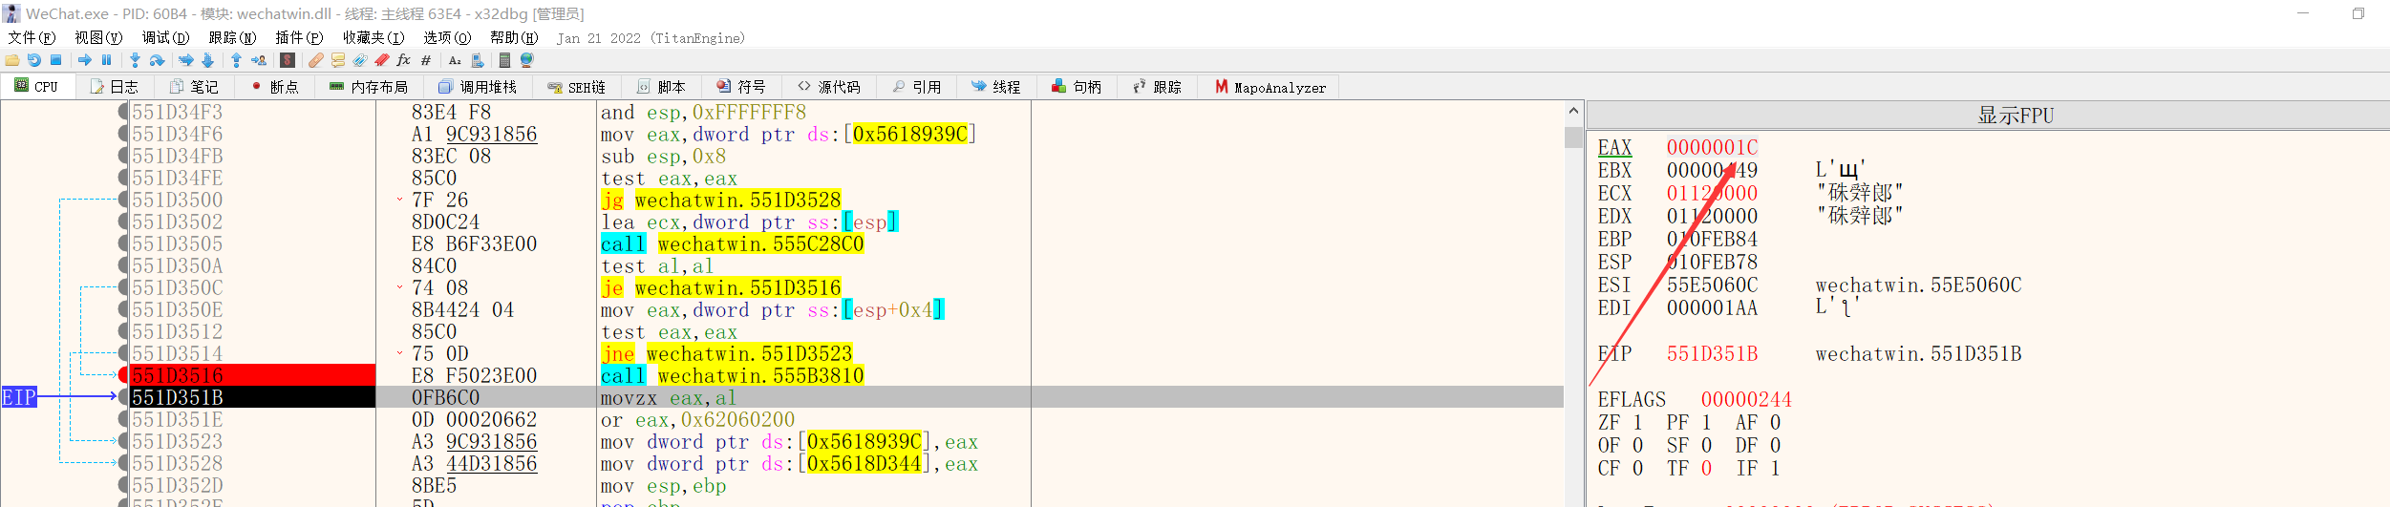Switch to the 内存布局 memory map tab
Viewport: 2390px width, 507px height.
pos(369,87)
